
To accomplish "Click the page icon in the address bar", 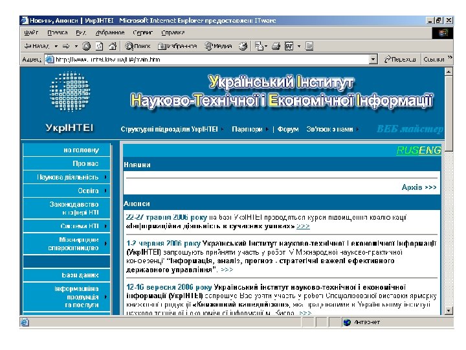I will [49, 60].
